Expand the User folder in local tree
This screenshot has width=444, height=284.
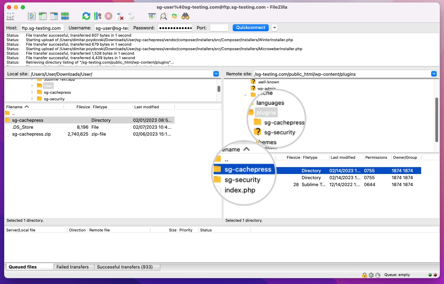tap(32, 86)
